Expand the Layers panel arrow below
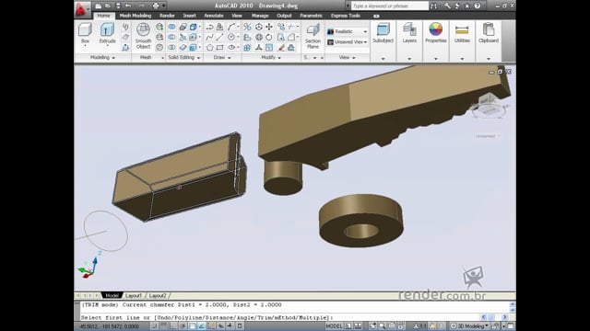 click(x=409, y=59)
